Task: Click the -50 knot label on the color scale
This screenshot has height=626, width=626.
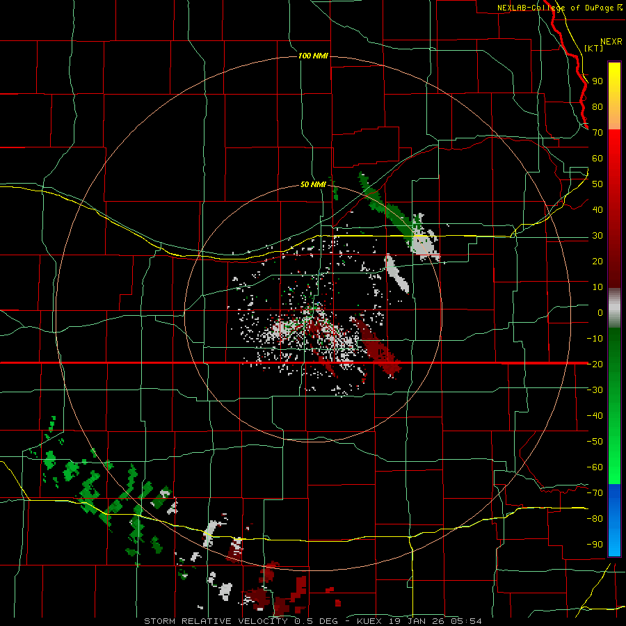Action: (595, 441)
